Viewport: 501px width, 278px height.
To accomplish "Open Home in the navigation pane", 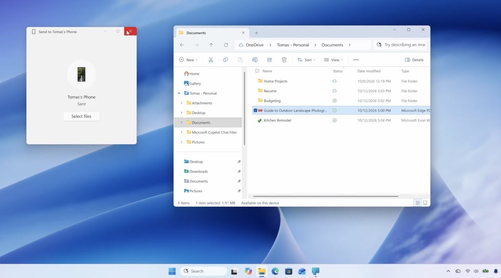I will point(192,74).
